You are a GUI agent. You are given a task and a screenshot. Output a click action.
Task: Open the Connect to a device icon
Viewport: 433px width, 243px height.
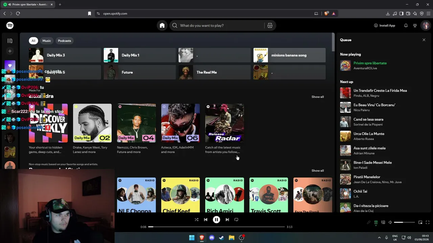(x=383, y=222)
